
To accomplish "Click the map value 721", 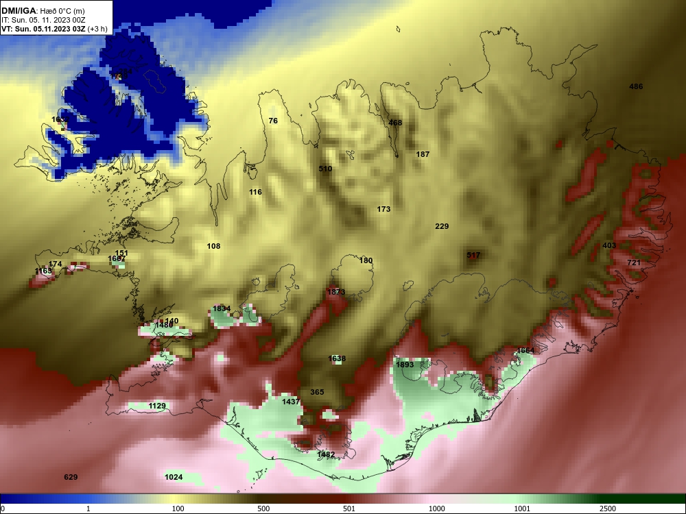I will [634, 262].
